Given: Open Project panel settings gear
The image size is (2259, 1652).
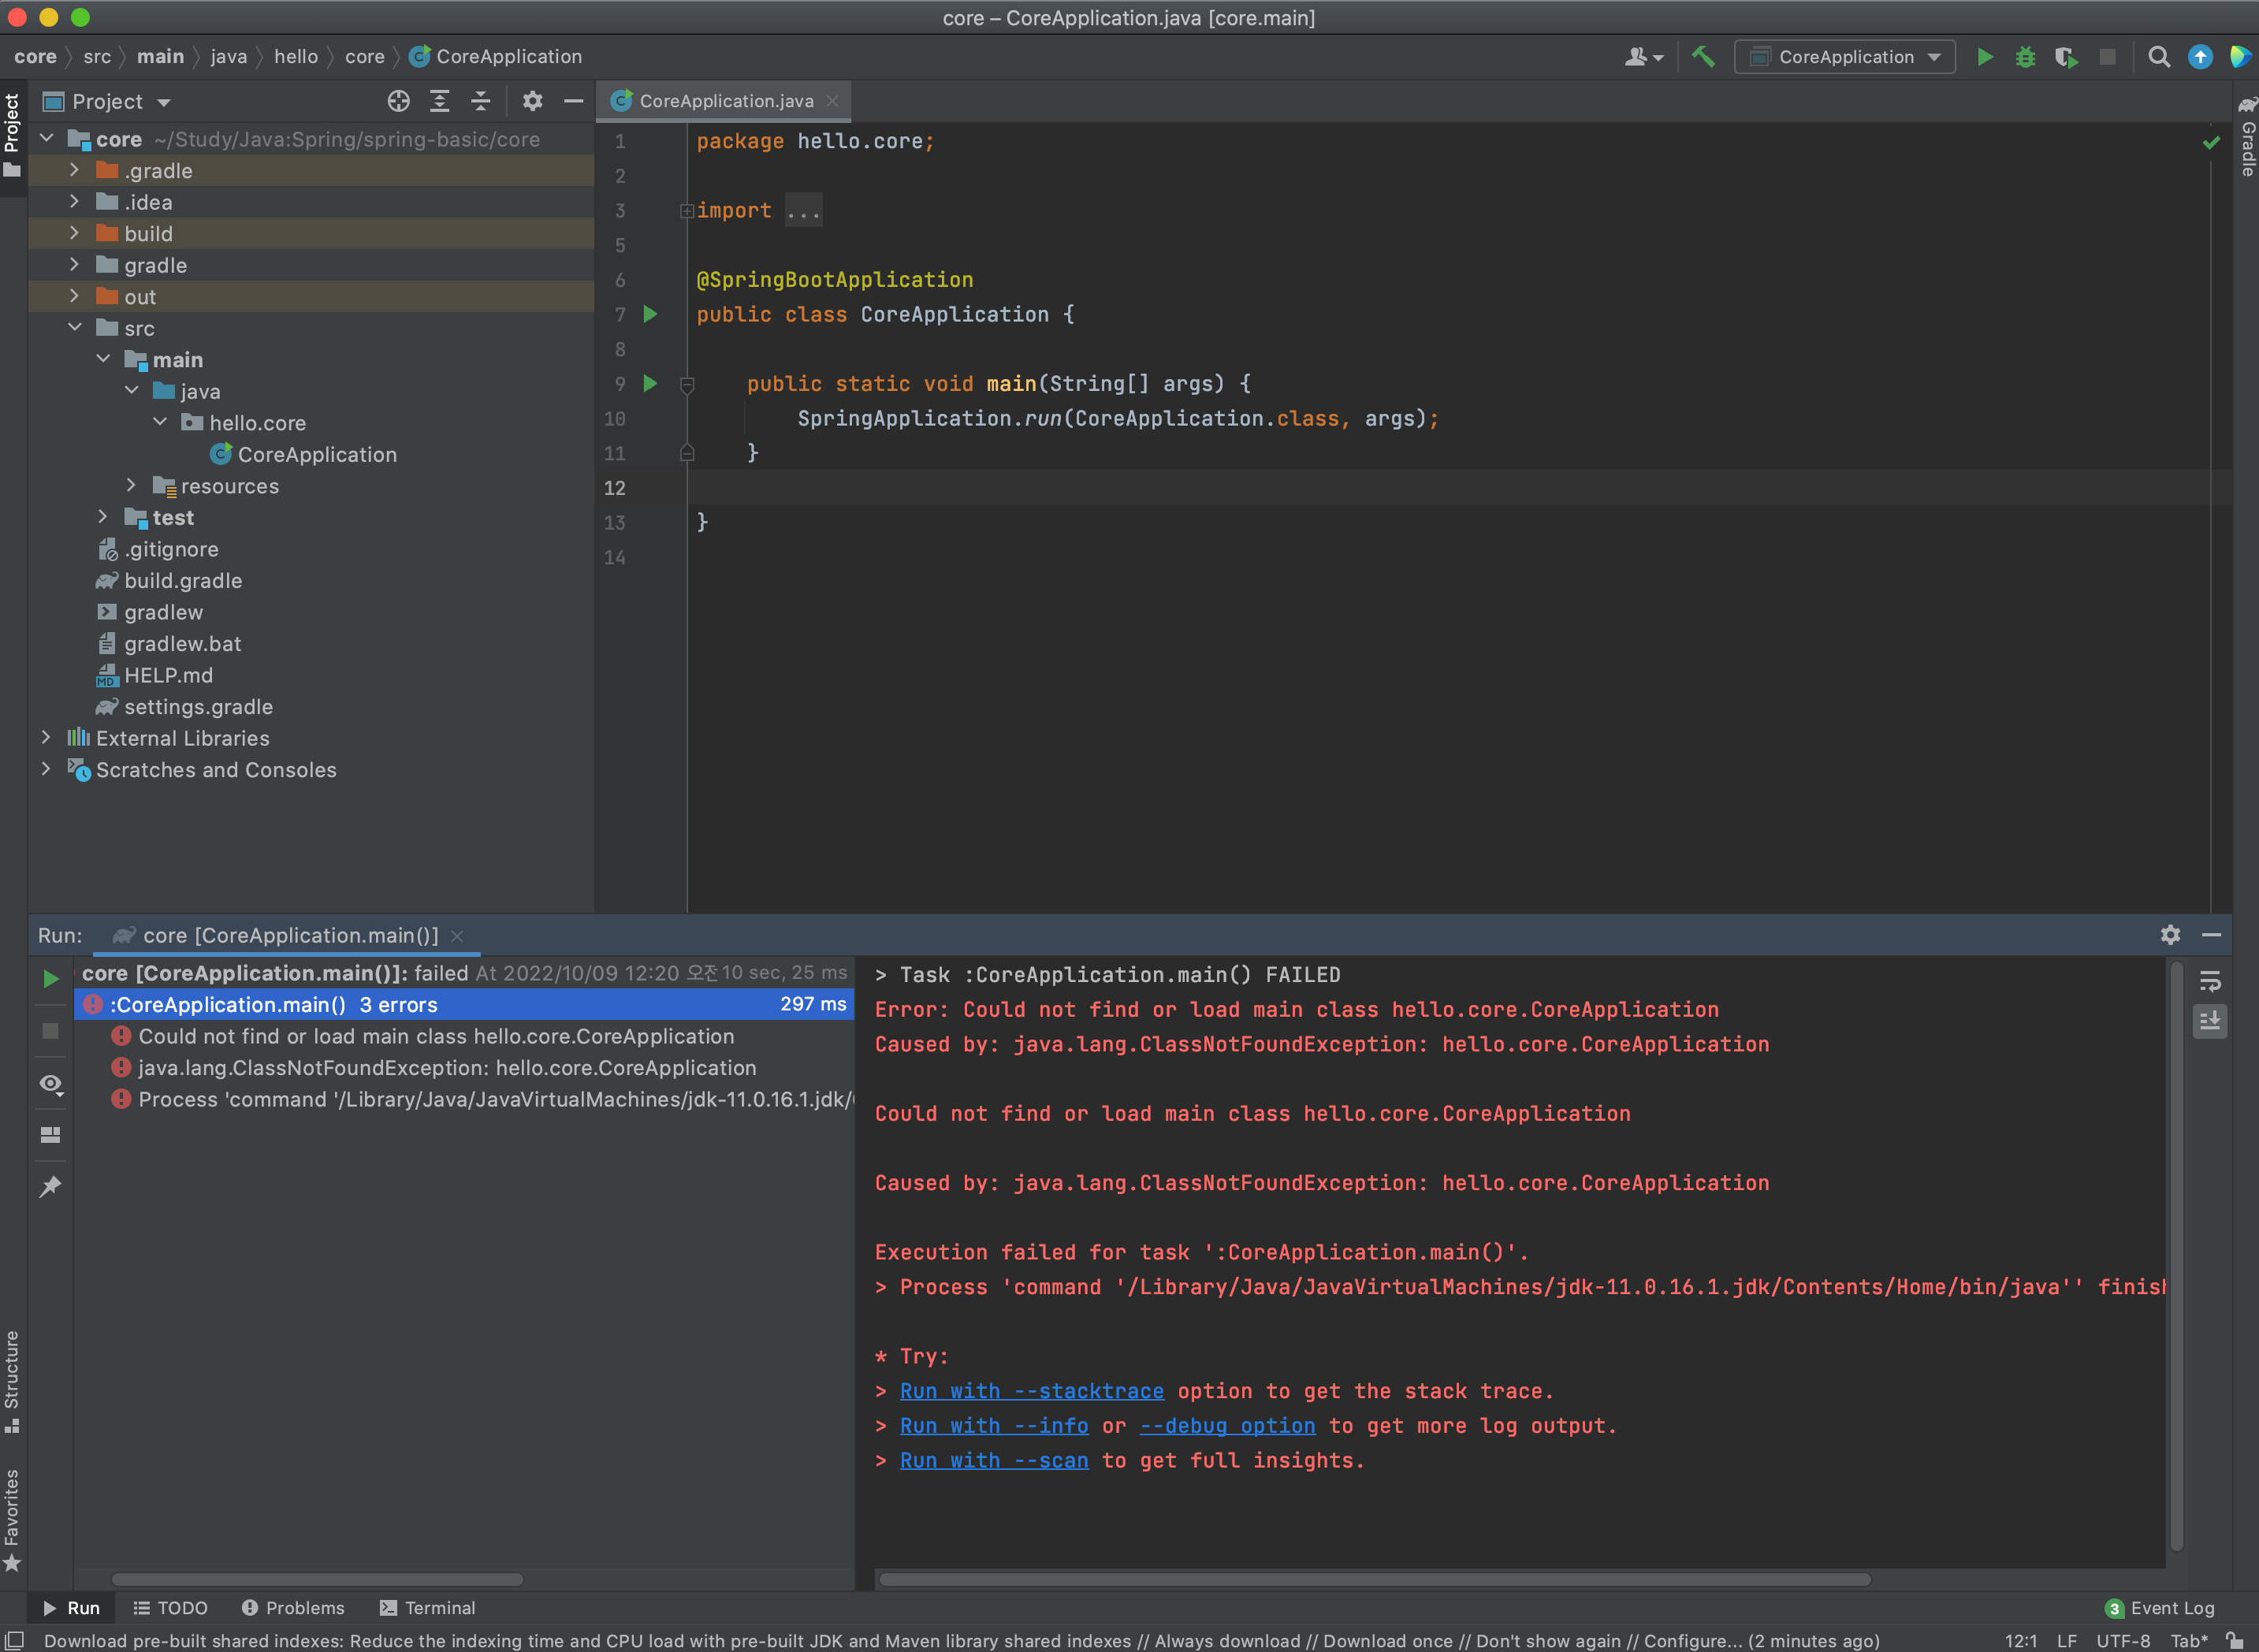Looking at the screenshot, I should click(532, 101).
